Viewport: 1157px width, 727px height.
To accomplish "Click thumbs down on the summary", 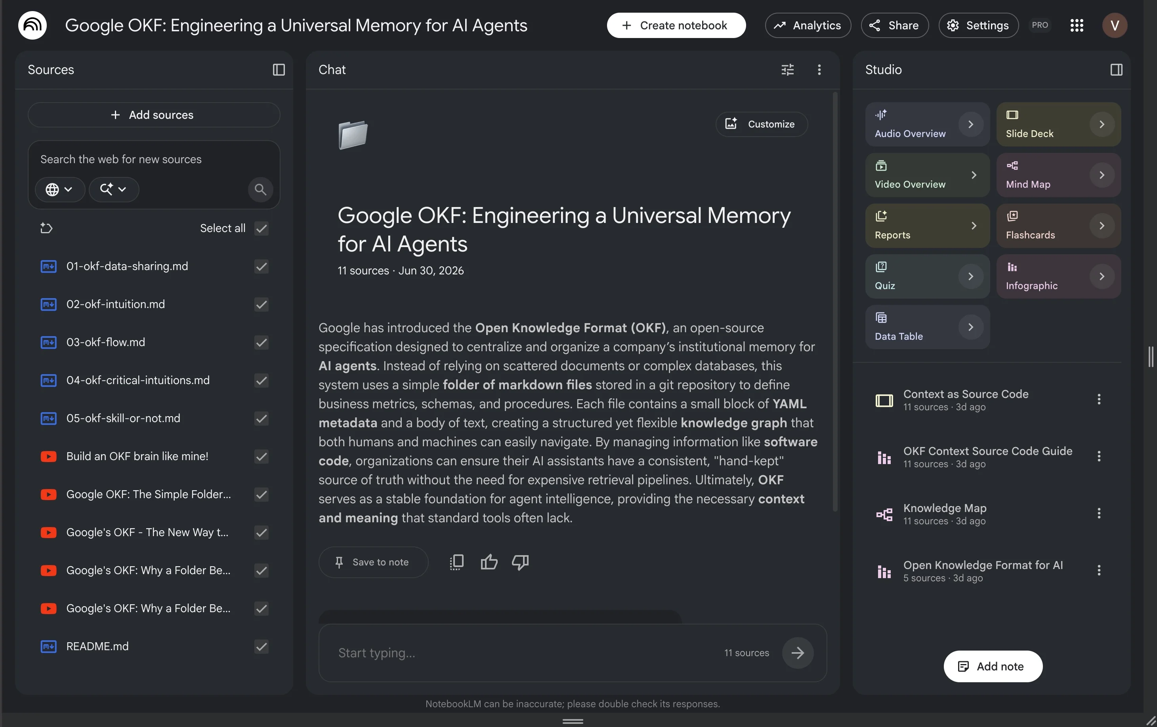I will 520,562.
